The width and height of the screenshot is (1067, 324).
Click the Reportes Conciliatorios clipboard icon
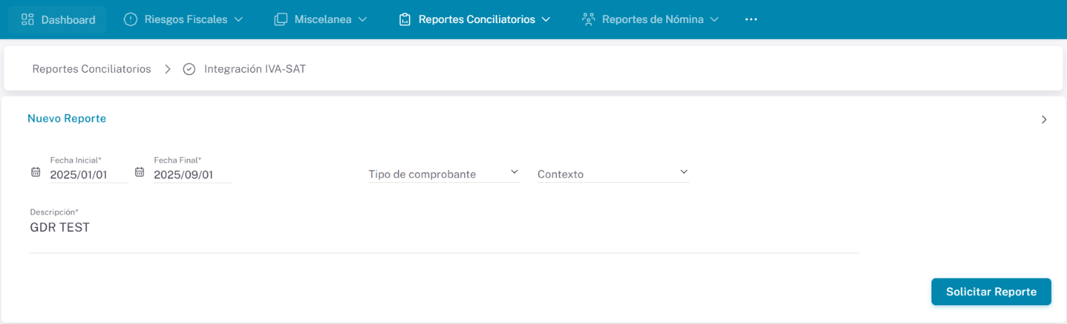pyautogui.click(x=404, y=19)
